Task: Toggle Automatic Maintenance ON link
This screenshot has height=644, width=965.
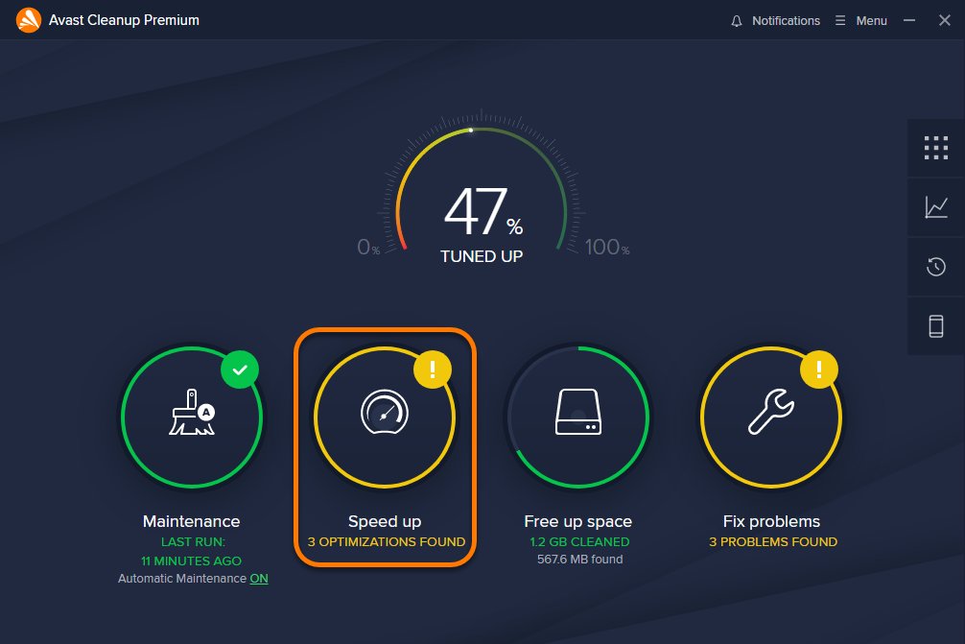Action: (x=259, y=579)
